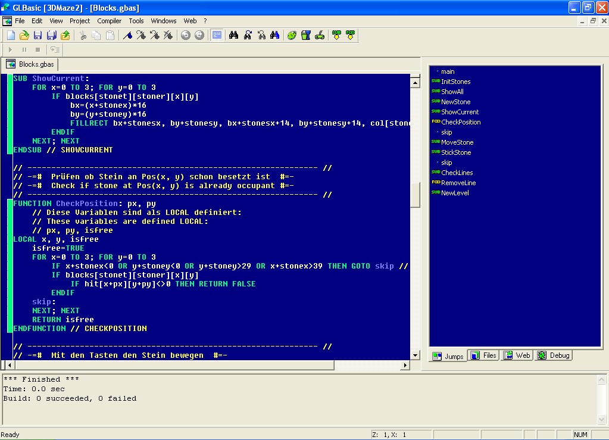The height and width of the screenshot is (440, 609).
Task: Jump to the NewStone sub
Action: point(455,102)
